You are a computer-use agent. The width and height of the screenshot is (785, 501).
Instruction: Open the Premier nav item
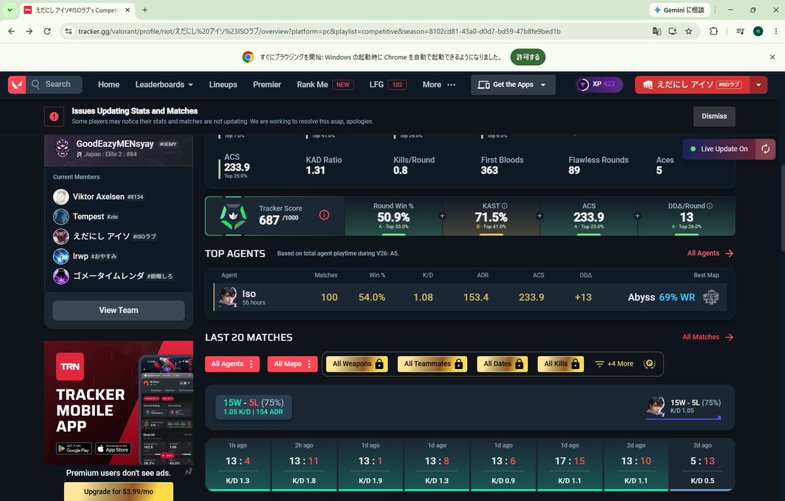267,85
